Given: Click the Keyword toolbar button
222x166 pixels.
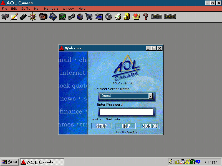Looking at the screenshot, I should [x=170, y=17].
